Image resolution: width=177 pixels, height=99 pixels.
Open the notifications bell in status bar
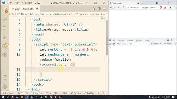(104, 93)
